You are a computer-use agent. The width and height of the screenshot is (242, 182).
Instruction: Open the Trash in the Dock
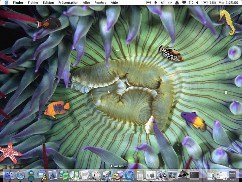(233, 176)
